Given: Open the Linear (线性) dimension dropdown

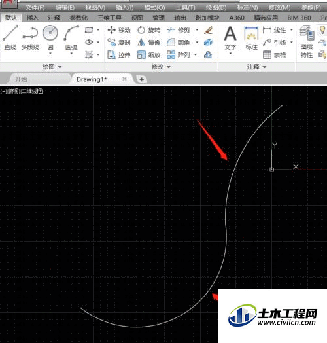Looking at the screenshot, I should click(292, 30).
